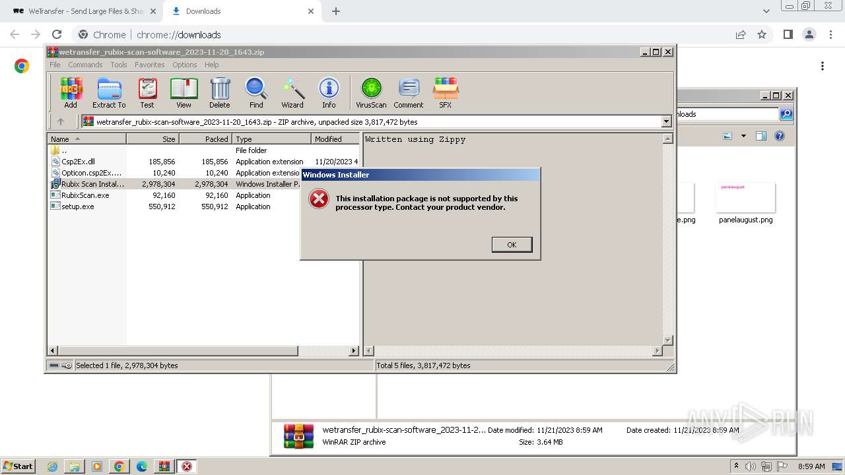Click the Delete trash can icon

pos(220,92)
